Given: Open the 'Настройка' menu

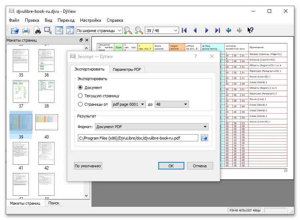Looking at the screenshot, I should pyautogui.click(x=90, y=20).
